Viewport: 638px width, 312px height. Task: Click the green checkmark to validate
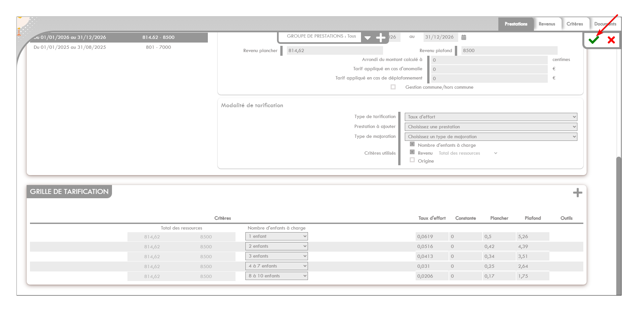[x=594, y=40]
